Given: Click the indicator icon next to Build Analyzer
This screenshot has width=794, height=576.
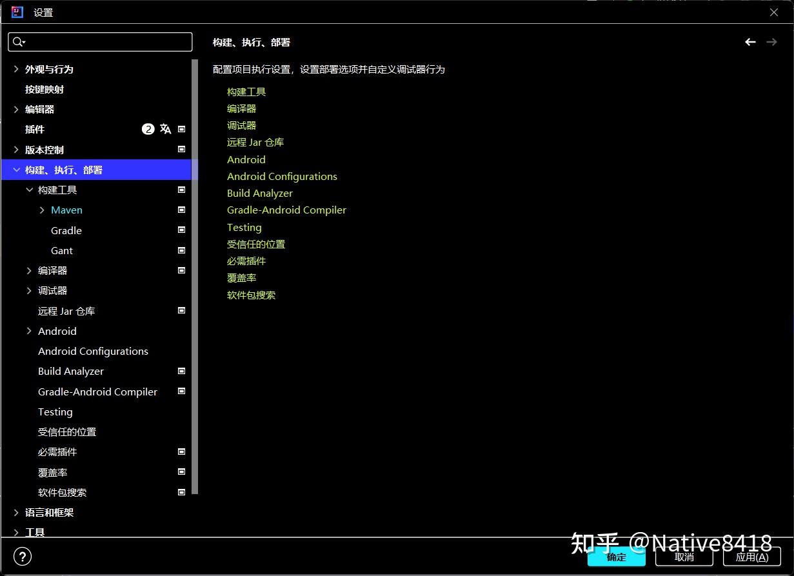Looking at the screenshot, I should (x=181, y=371).
